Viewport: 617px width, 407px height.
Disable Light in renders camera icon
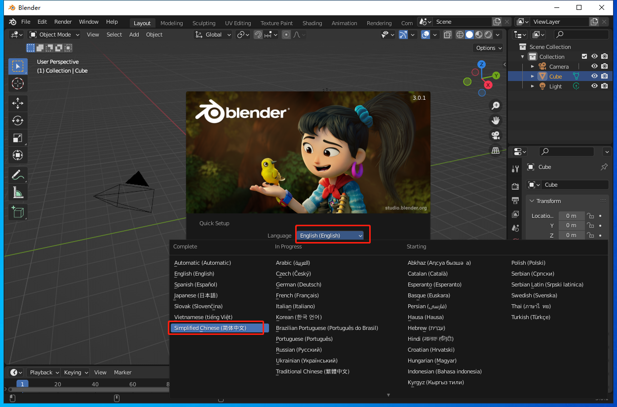pos(604,86)
